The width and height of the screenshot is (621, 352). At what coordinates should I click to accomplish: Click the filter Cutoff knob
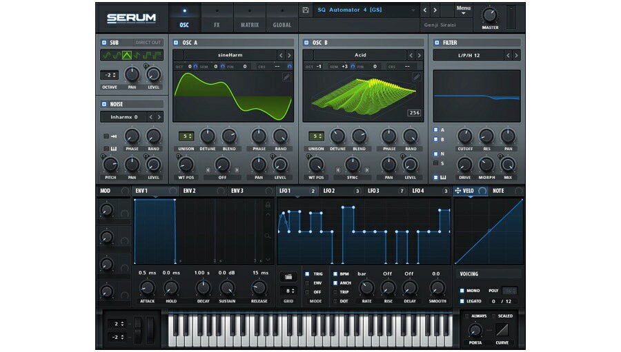click(465, 136)
